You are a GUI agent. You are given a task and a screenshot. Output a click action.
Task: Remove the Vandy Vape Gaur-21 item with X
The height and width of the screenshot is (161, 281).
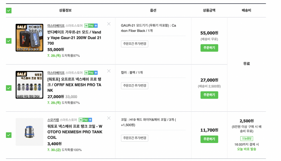[x=109, y=24]
